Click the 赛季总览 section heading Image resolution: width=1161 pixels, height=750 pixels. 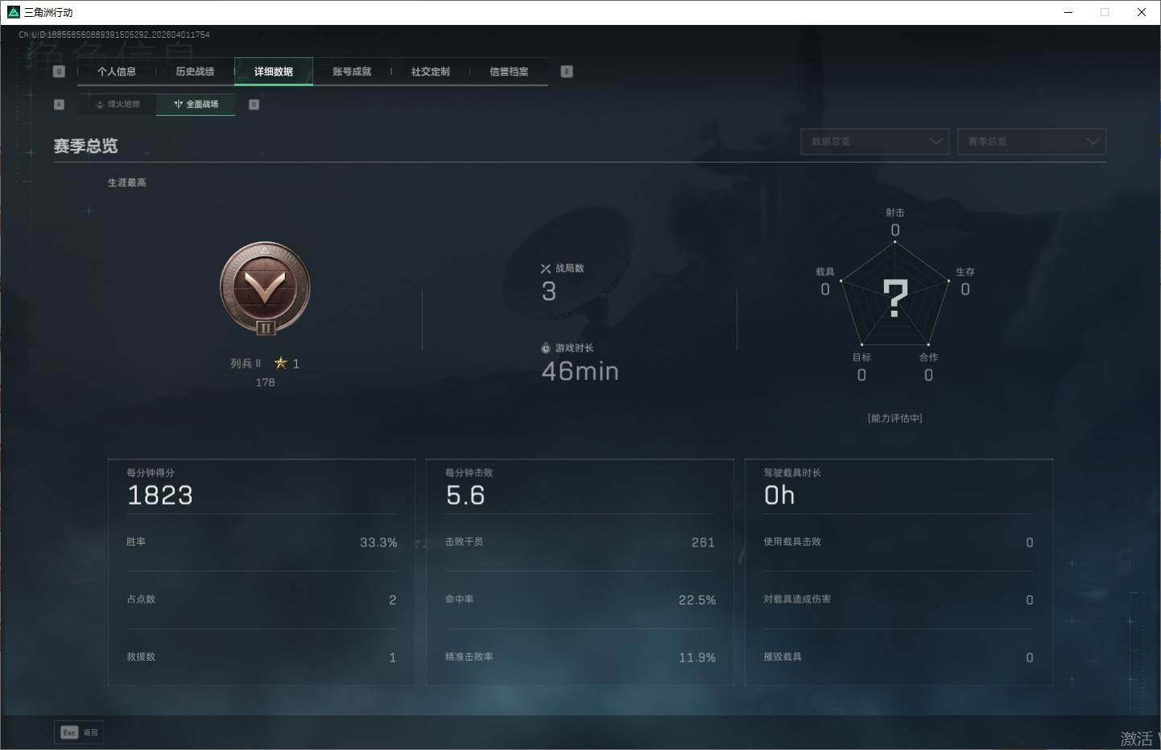(85, 146)
